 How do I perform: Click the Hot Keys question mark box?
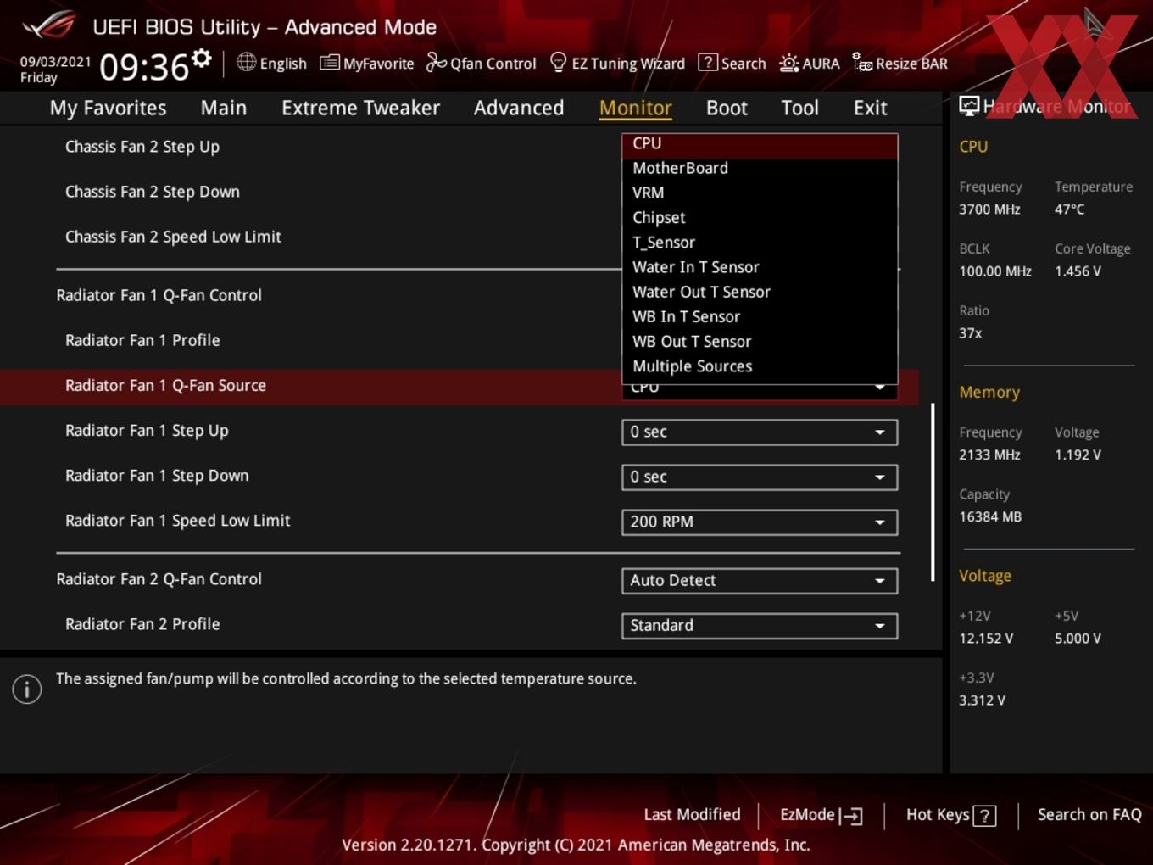(984, 816)
